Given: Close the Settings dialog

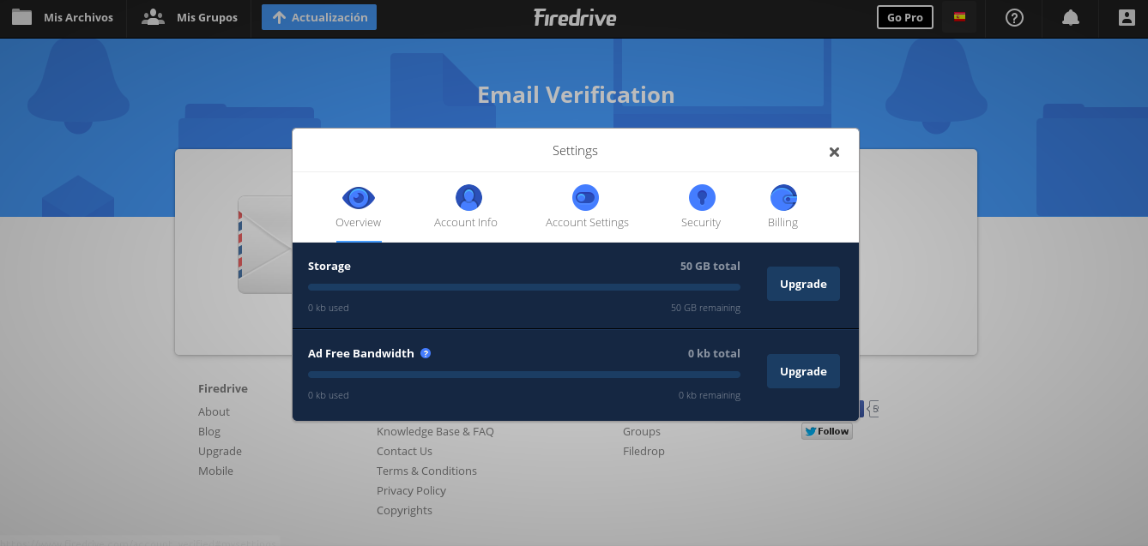Looking at the screenshot, I should (x=834, y=152).
